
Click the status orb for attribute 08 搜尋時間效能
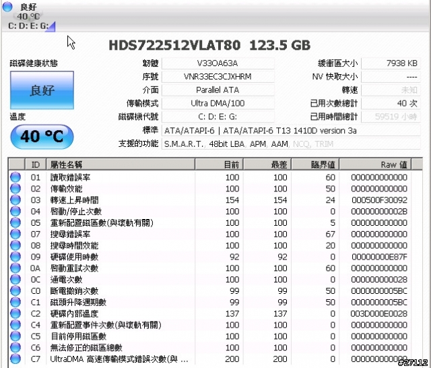click(15, 245)
